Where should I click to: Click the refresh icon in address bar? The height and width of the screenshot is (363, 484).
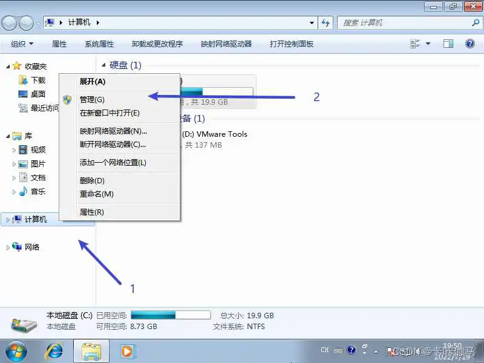[x=325, y=22]
